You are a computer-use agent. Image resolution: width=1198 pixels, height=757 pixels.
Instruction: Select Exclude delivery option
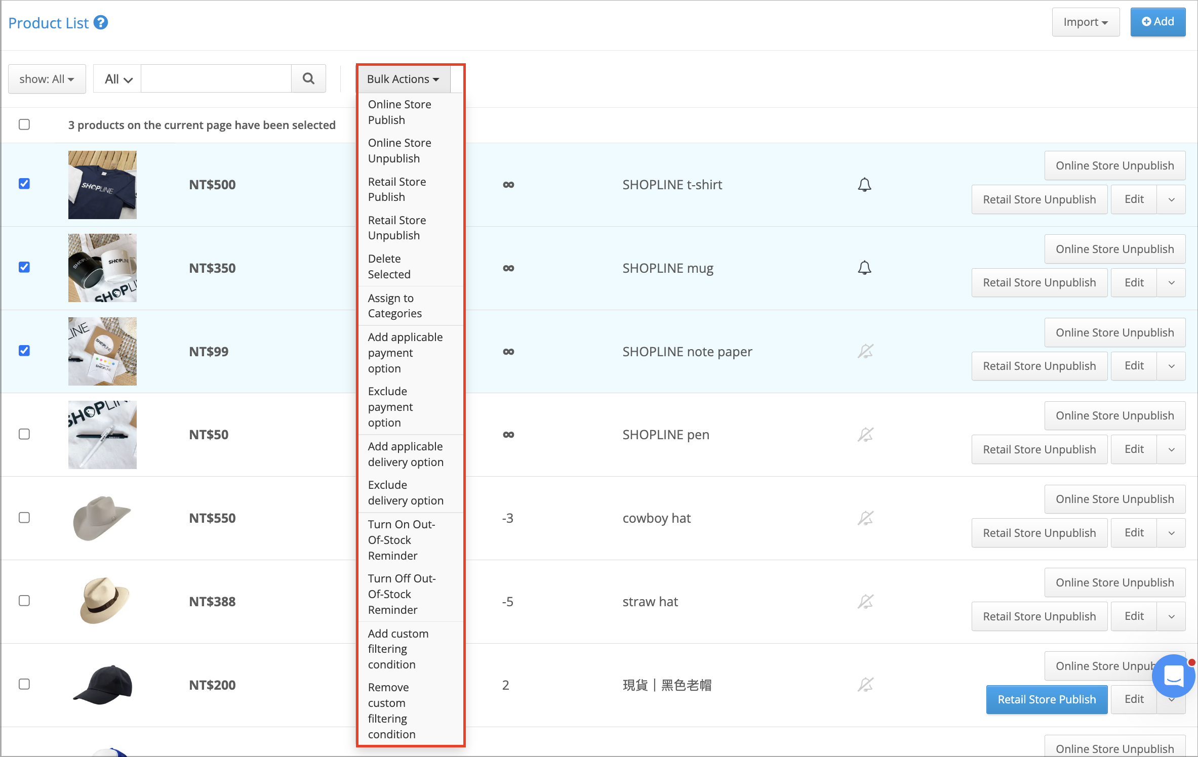[x=411, y=493]
